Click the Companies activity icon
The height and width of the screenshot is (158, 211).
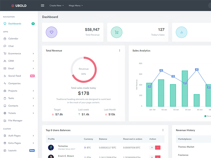point(5,83)
